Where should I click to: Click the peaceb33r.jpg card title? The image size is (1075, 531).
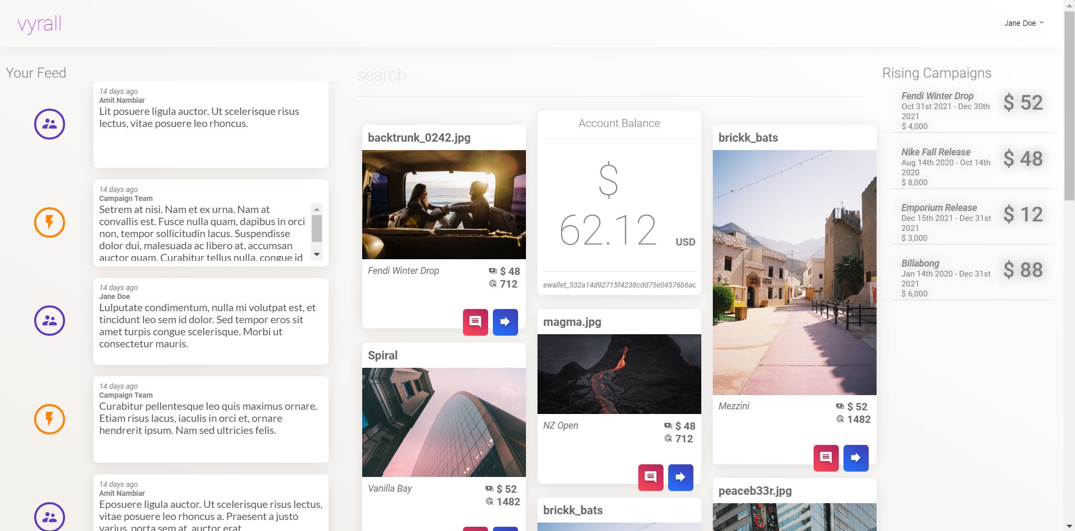click(755, 491)
